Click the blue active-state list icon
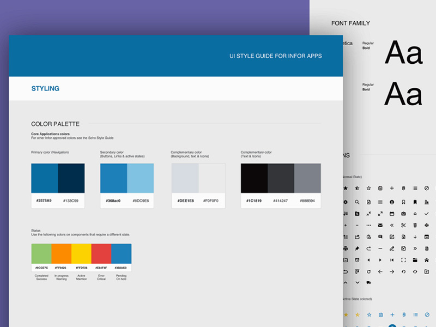 [415, 315]
